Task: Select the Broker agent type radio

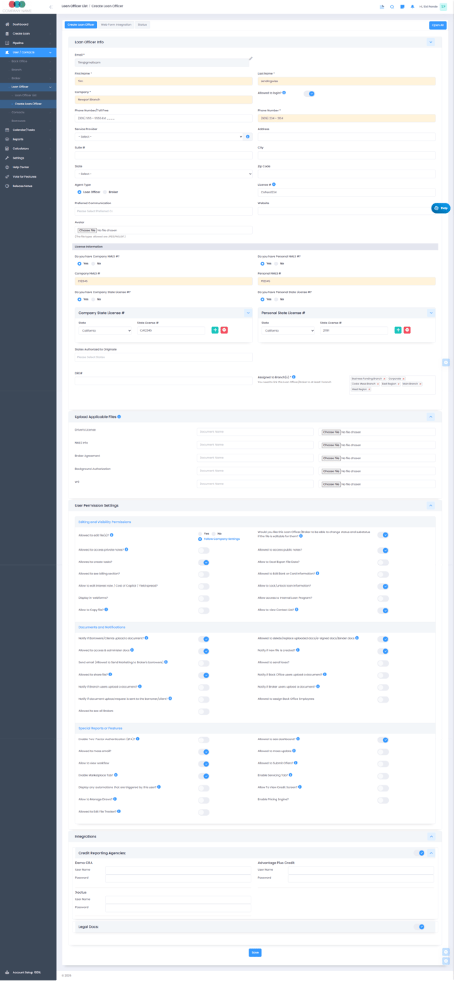Action: (105, 192)
